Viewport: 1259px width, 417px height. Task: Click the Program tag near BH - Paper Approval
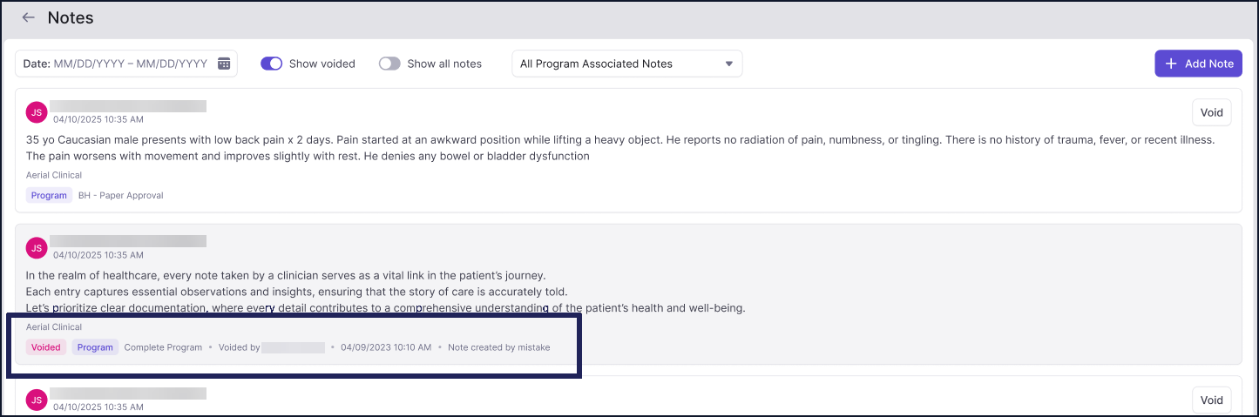click(x=49, y=196)
